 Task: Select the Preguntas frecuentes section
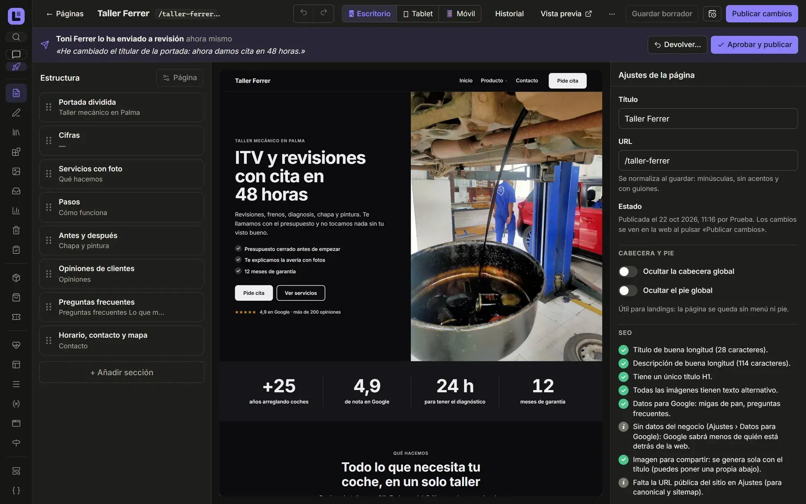tap(122, 307)
